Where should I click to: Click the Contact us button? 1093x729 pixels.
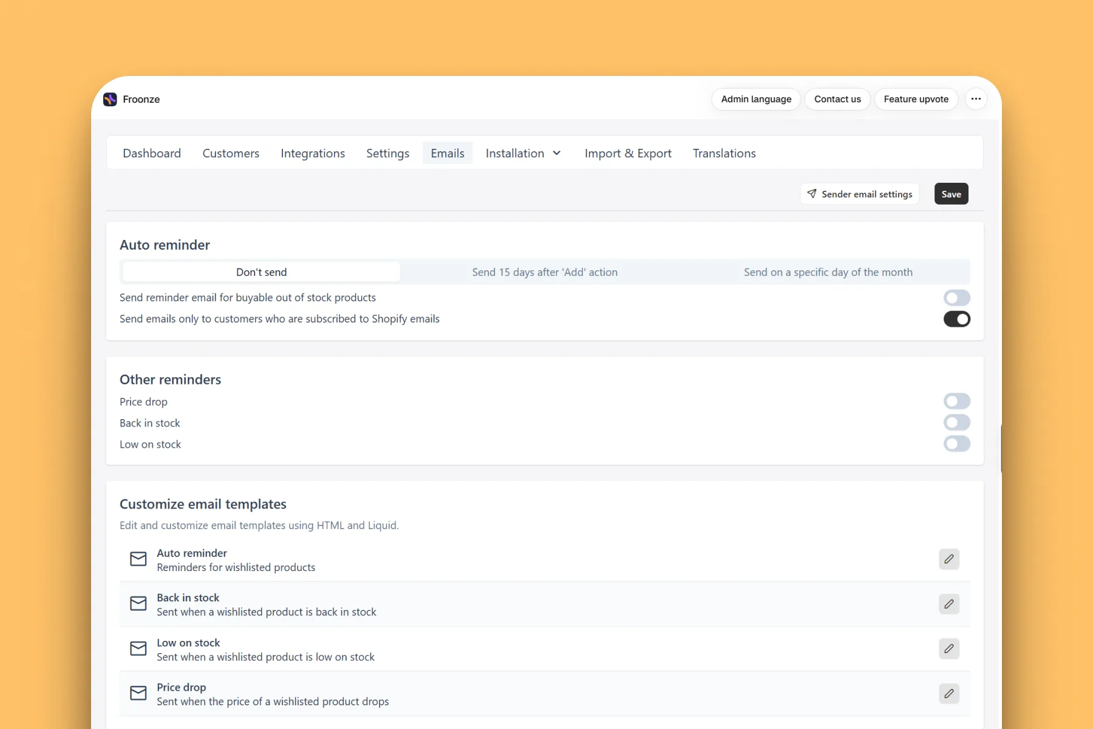point(837,99)
